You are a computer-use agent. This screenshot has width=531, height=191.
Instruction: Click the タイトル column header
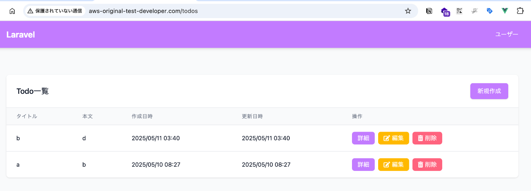27,116
